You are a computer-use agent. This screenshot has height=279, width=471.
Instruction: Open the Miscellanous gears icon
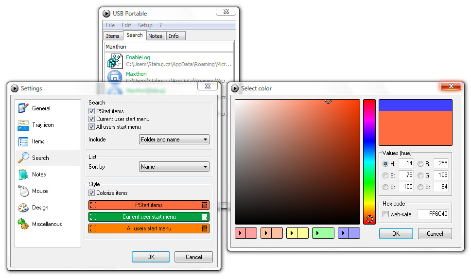point(23,224)
